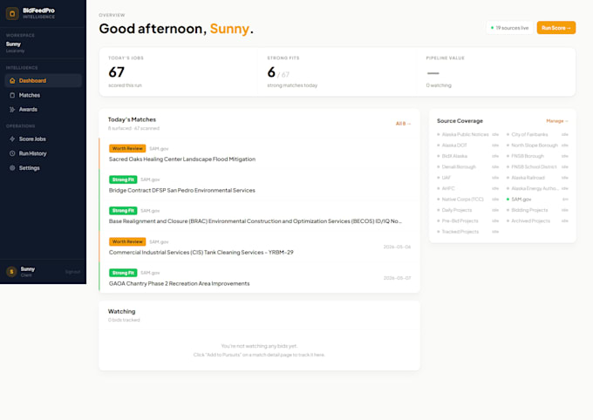Click Manage in Source Coverage

pyautogui.click(x=557, y=121)
